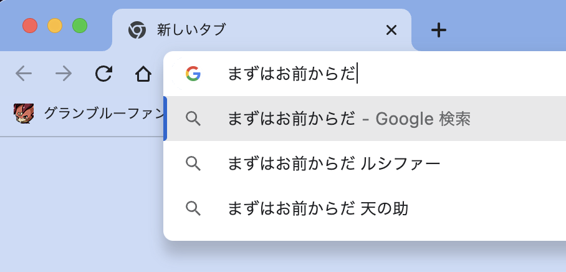This screenshot has height=272, width=566.
Task: Click the Google logo in address bar
Action: click(193, 74)
